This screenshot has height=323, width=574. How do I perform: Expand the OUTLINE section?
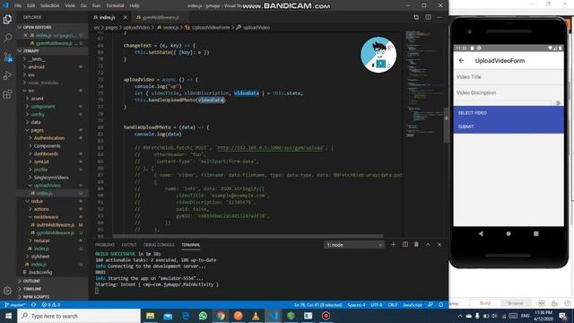(51, 281)
